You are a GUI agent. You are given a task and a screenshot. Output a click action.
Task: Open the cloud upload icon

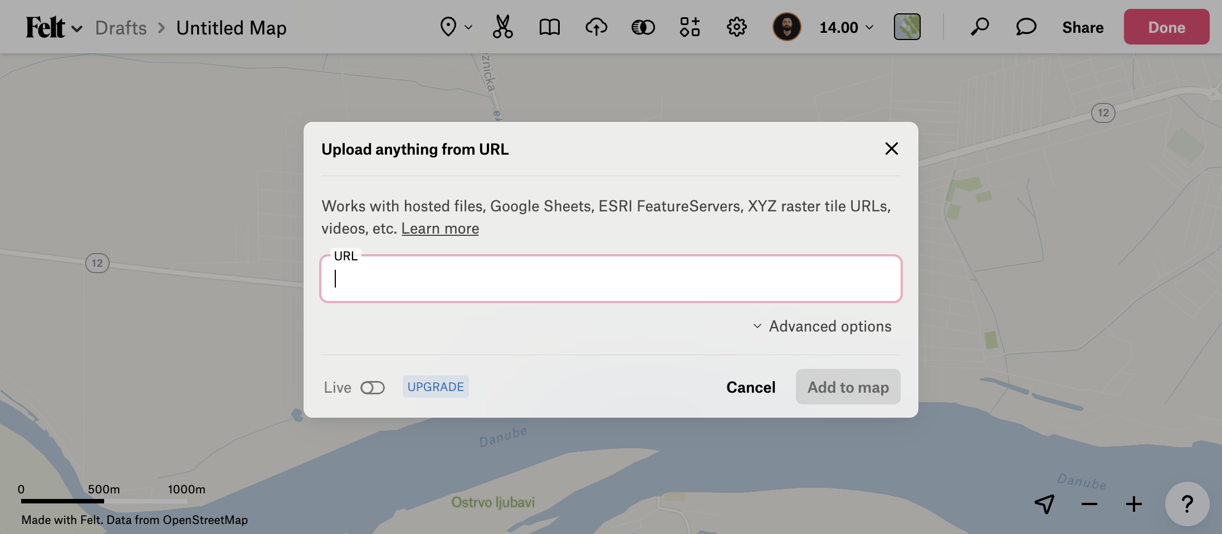coord(597,27)
